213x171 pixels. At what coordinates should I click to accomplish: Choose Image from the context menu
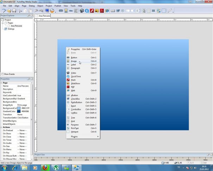83,61
